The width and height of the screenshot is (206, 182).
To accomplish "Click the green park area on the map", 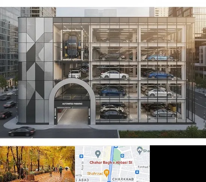I will 117,155.
